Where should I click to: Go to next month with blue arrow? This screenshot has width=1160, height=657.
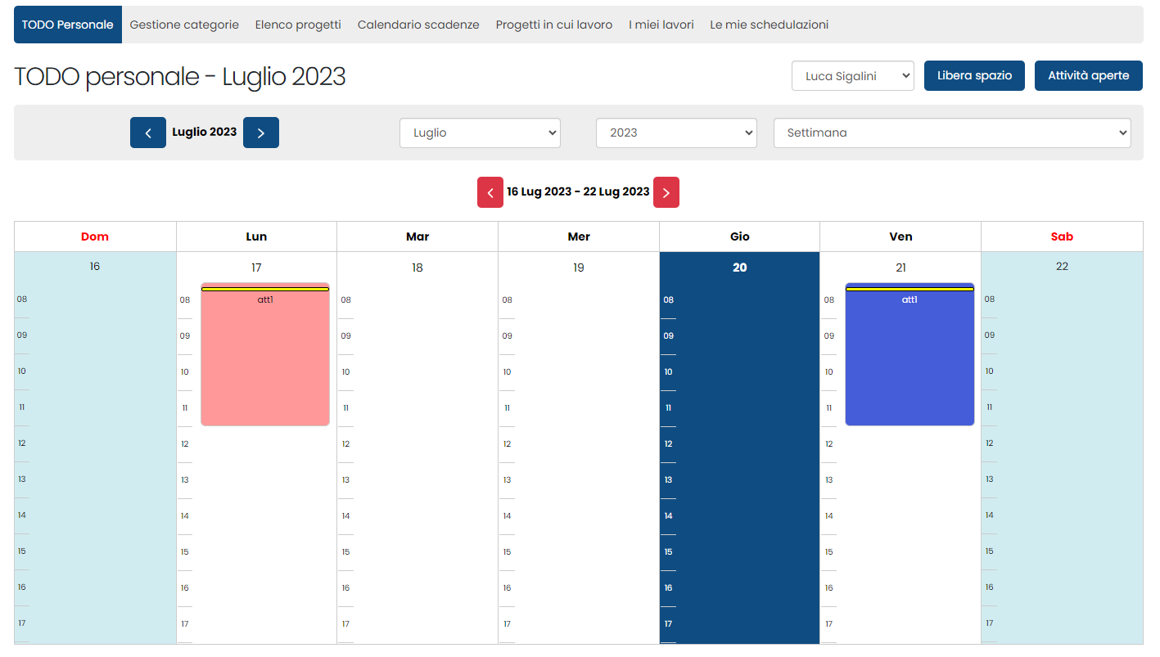(260, 133)
